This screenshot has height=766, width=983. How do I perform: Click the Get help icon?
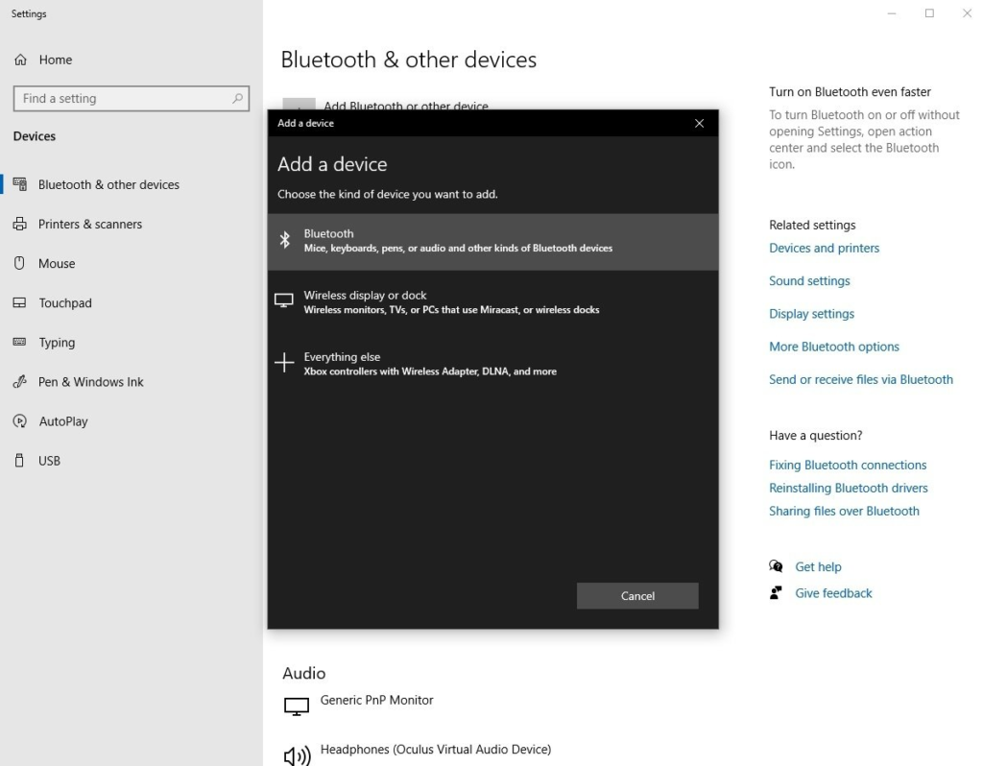[776, 566]
